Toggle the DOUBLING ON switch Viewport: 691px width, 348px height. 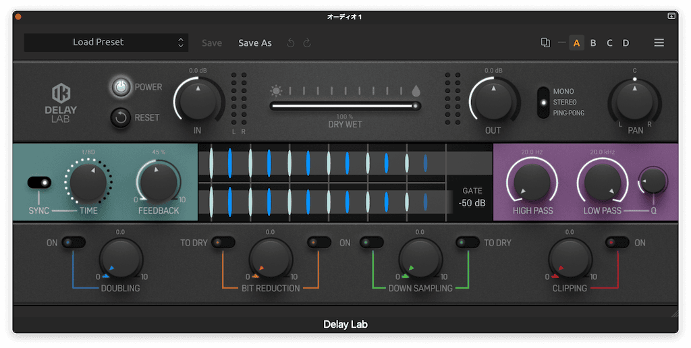click(x=73, y=242)
